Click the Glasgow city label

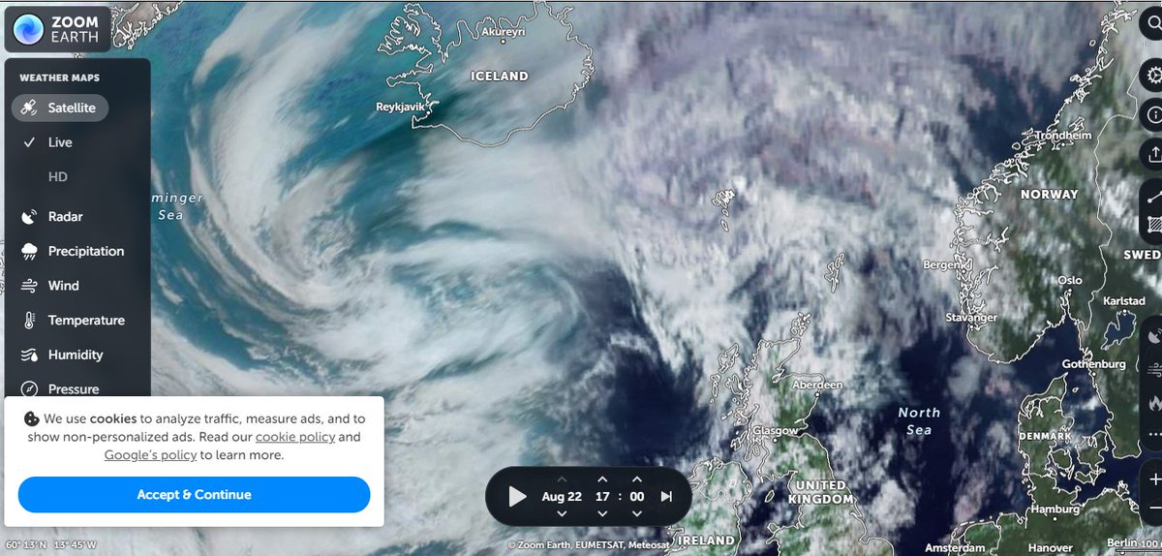[776, 431]
